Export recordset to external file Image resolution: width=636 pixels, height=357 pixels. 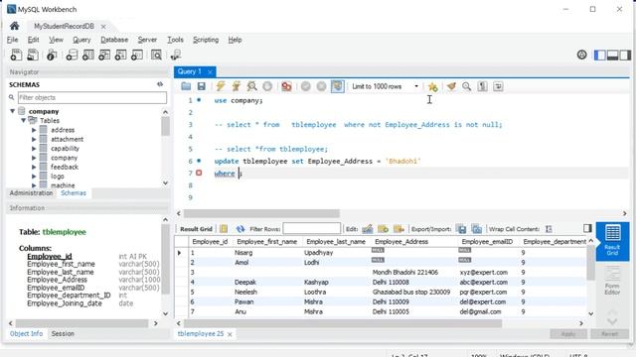(461, 229)
